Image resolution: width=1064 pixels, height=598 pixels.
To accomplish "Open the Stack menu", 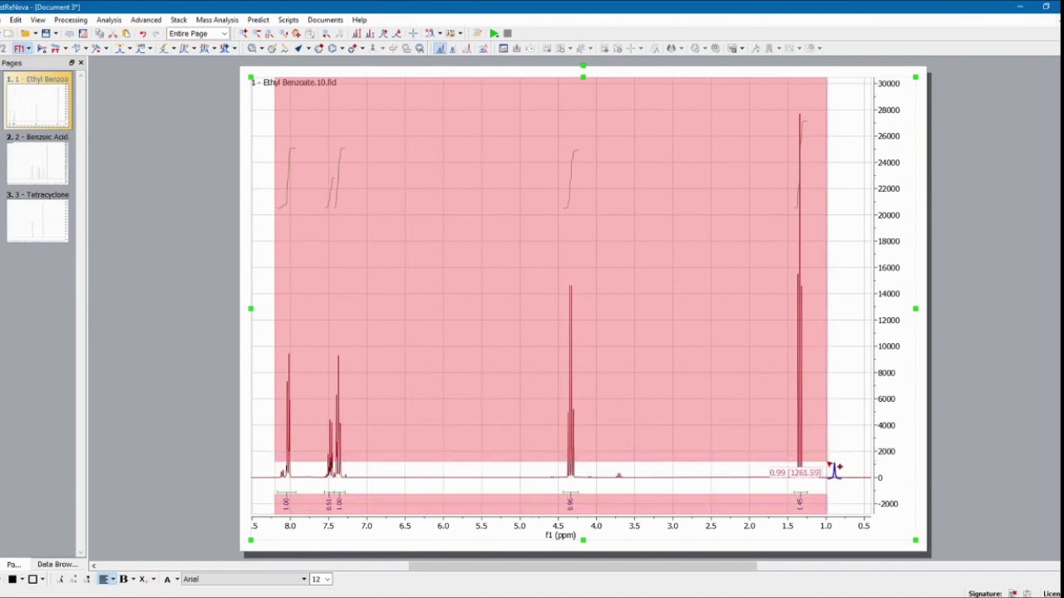I will point(179,20).
